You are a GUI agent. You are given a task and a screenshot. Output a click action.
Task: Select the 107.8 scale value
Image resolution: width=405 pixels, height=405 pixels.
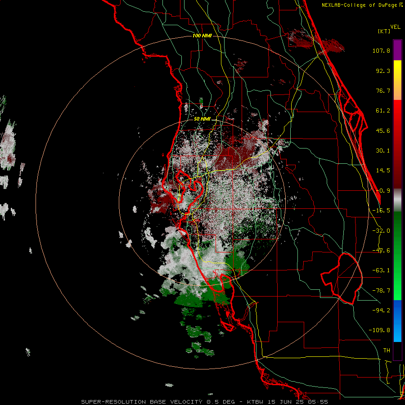click(x=381, y=50)
